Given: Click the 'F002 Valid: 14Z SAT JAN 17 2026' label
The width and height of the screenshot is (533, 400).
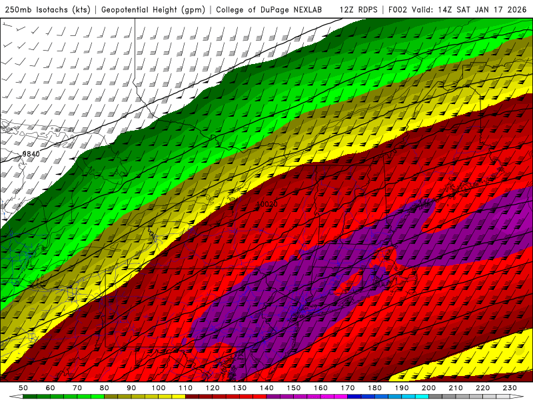Looking at the screenshot, I should 457,10.
